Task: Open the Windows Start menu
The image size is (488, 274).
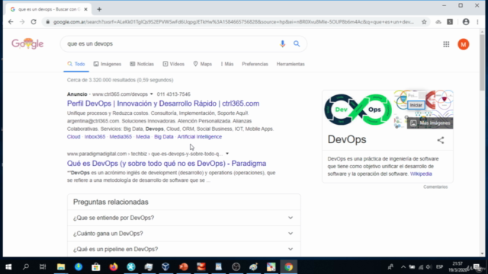Action: click(x=8, y=267)
